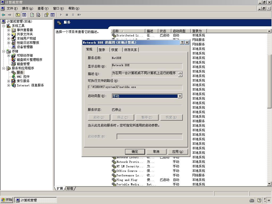This screenshot has width=272, height=204.
Task: Click the Refresh toolbar icon
Action: pyautogui.click(x=32, y=15)
